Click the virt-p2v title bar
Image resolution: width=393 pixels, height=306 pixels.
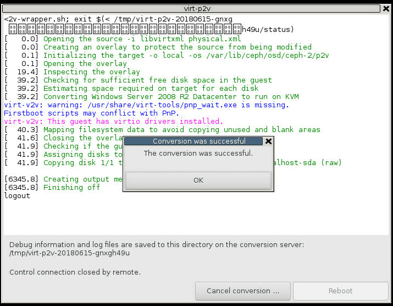[191, 9]
